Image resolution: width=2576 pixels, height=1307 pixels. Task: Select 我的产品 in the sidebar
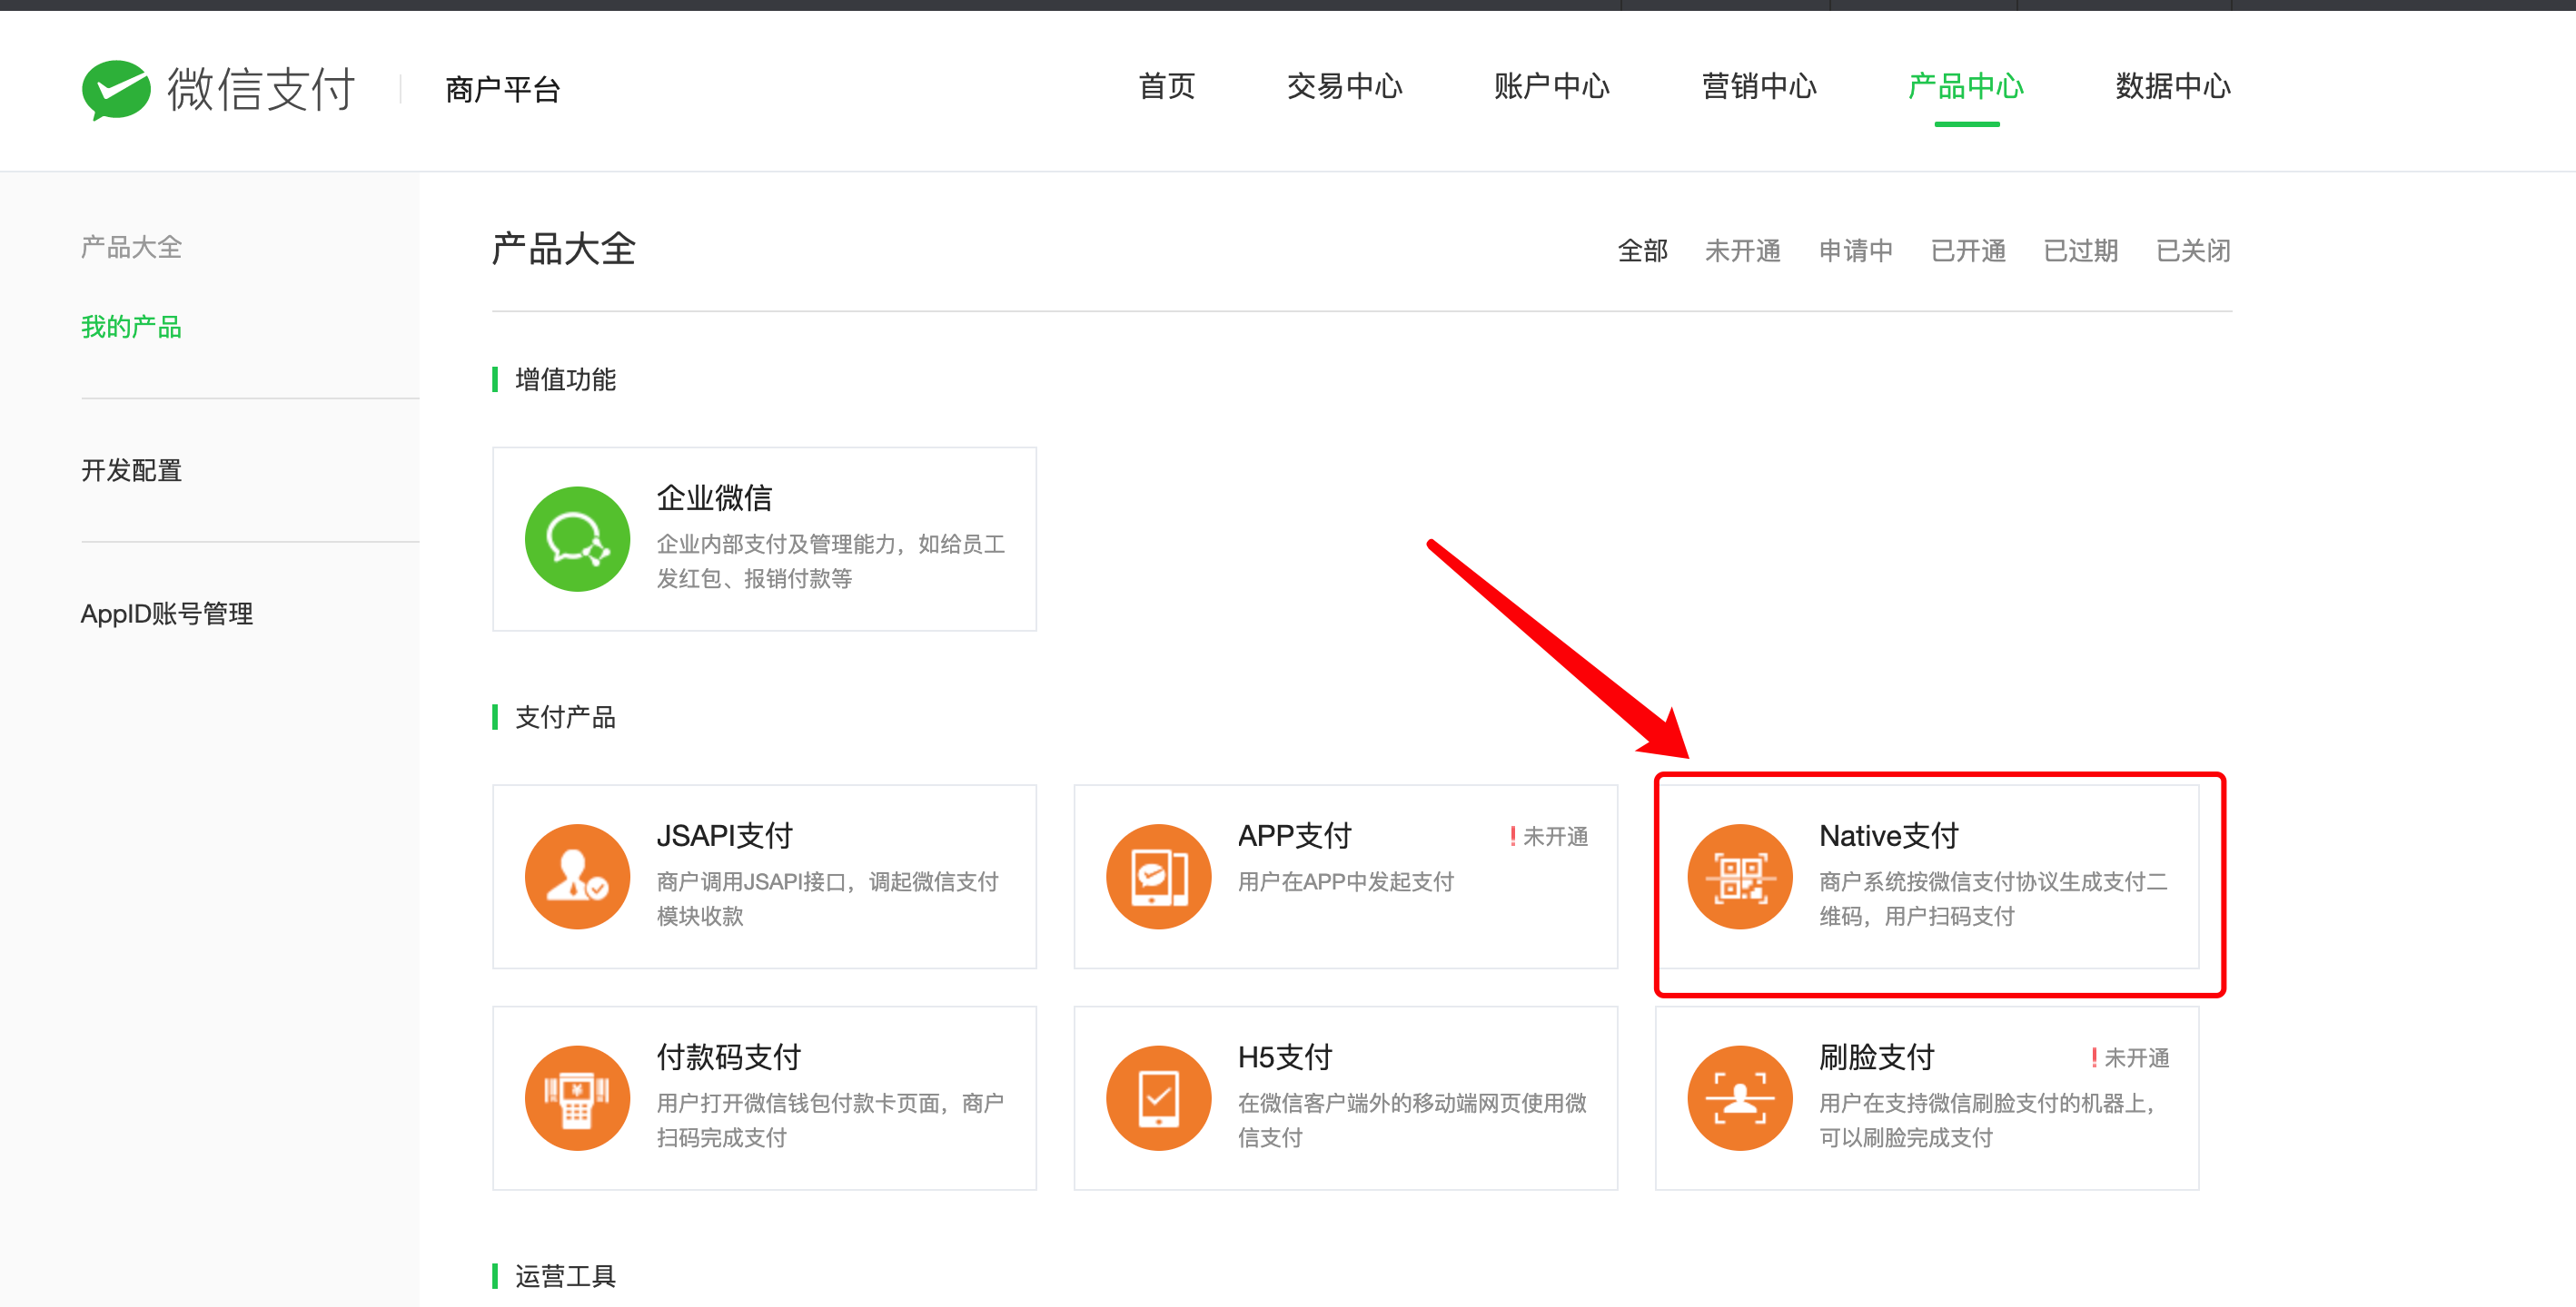coord(131,327)
